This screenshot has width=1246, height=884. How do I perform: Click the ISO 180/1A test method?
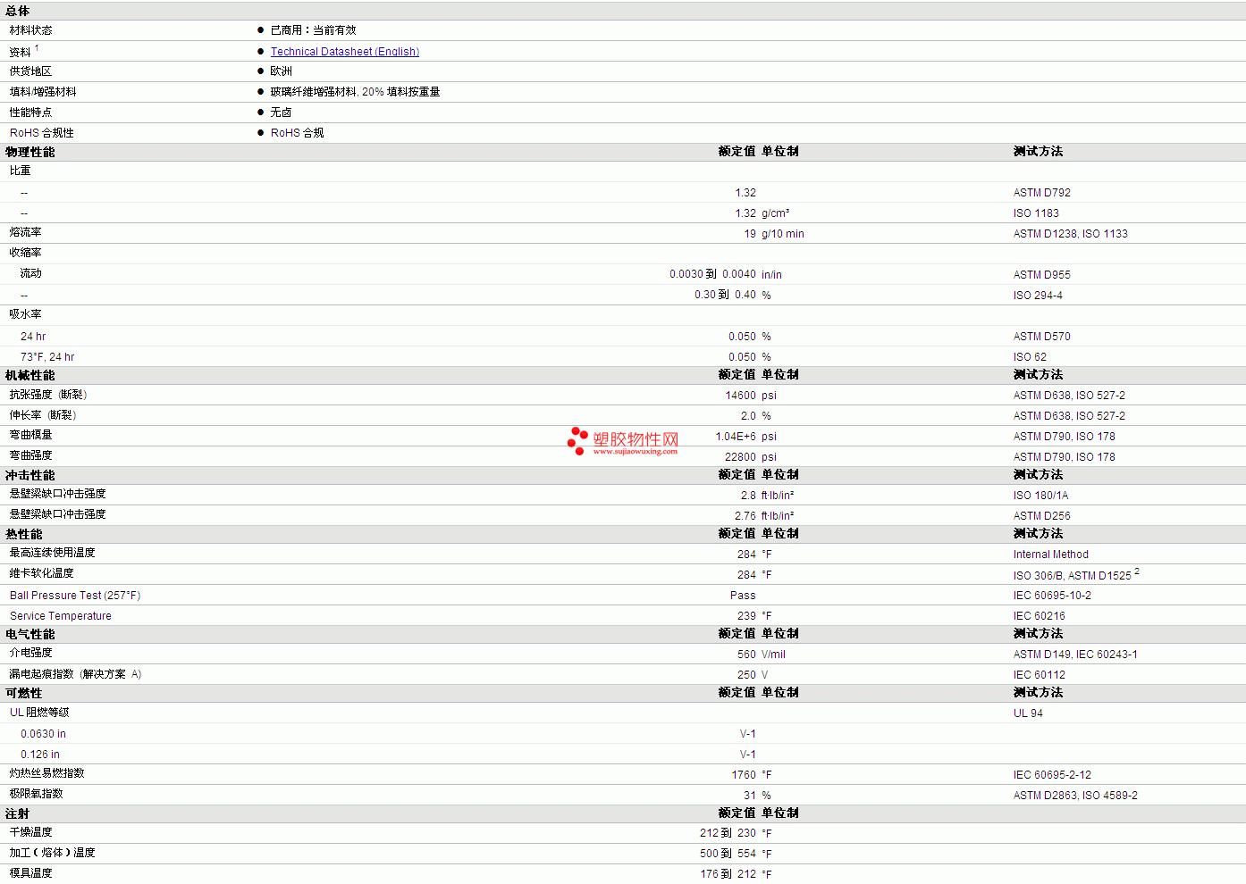coord(1040,496)
